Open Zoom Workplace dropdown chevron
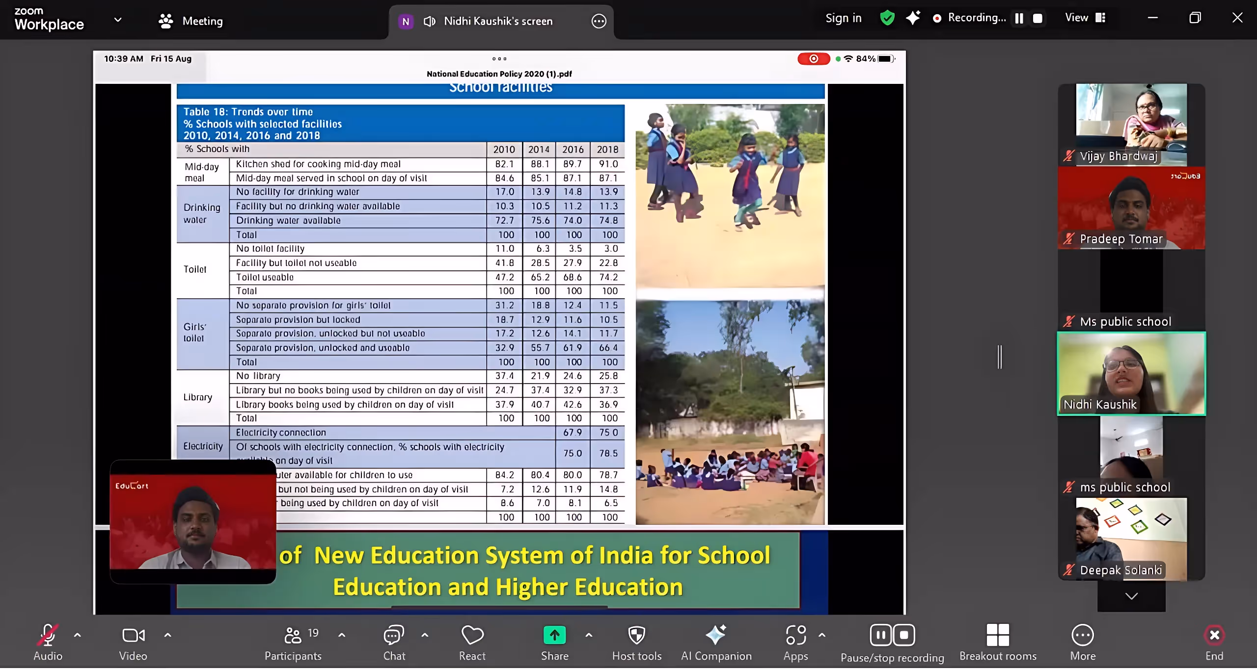1257x669 pixels. point(118,20)
